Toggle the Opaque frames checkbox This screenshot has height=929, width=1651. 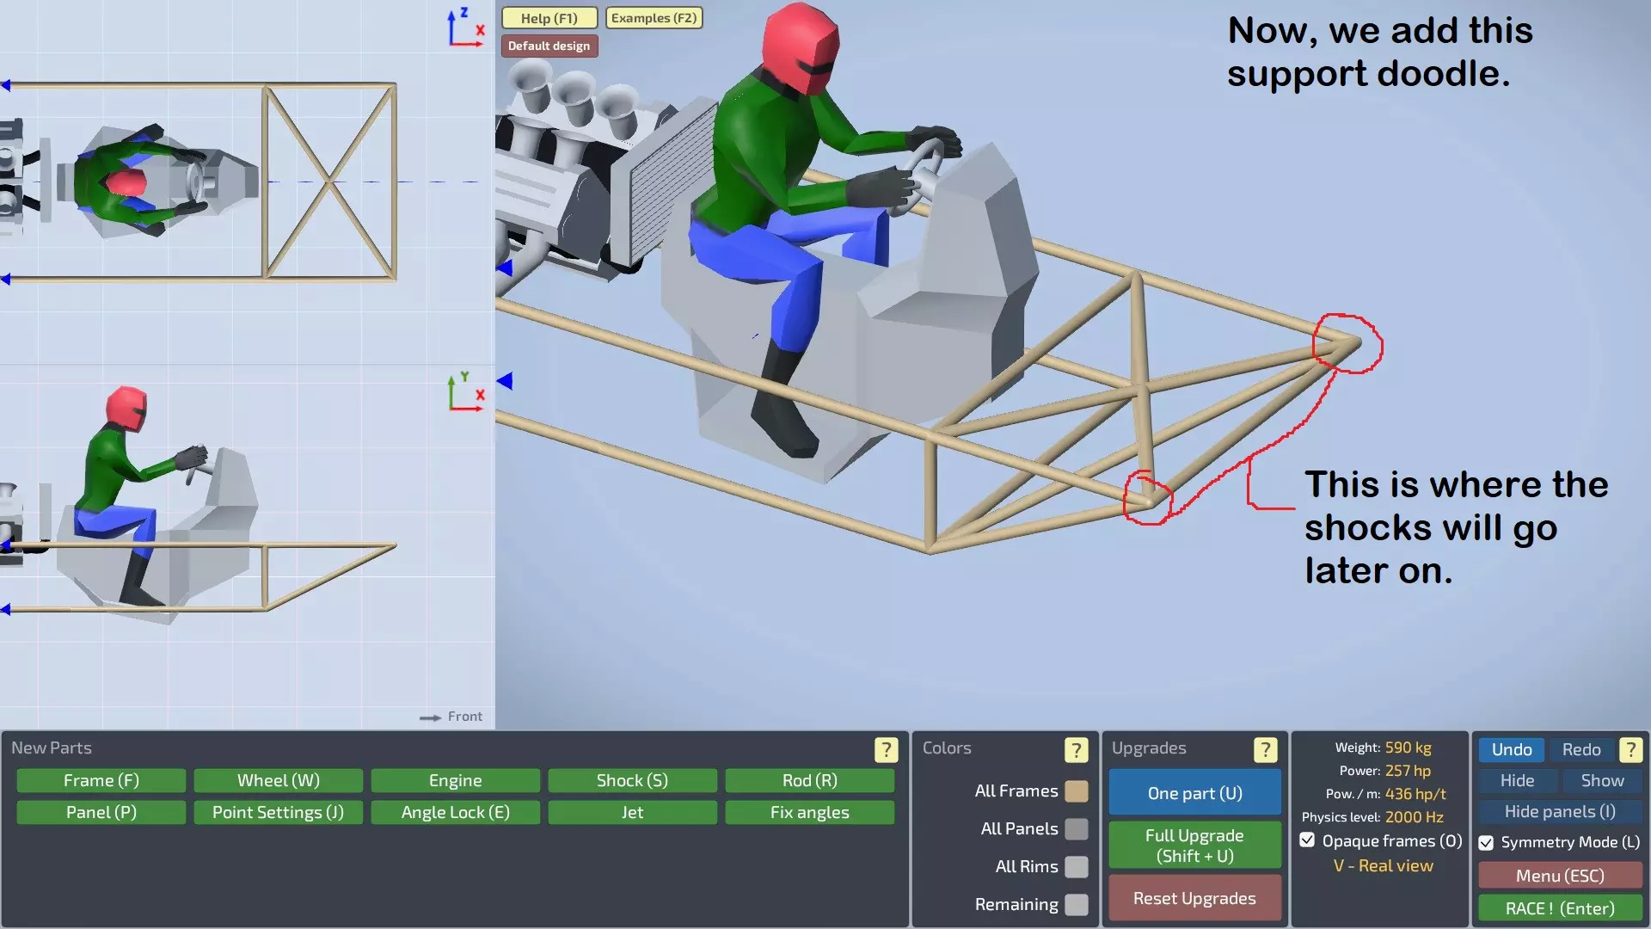click(1307, 840)
